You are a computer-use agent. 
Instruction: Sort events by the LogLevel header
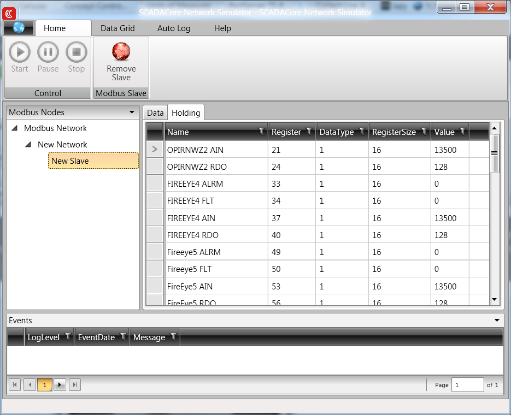[44, 337]
